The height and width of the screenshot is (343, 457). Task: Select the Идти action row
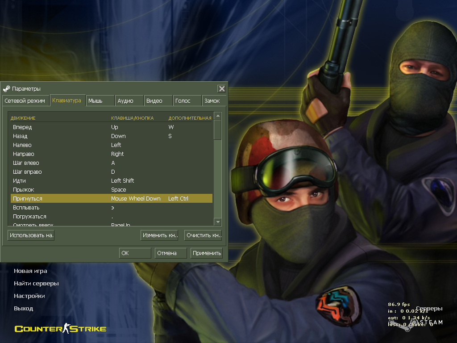pyautogui.click(x=111, y=181)
